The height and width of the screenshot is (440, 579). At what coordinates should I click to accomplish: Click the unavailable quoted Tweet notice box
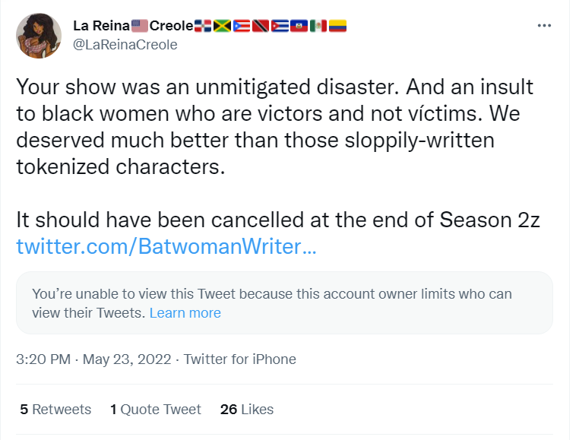pyautogui.click(x=284, y=302)
